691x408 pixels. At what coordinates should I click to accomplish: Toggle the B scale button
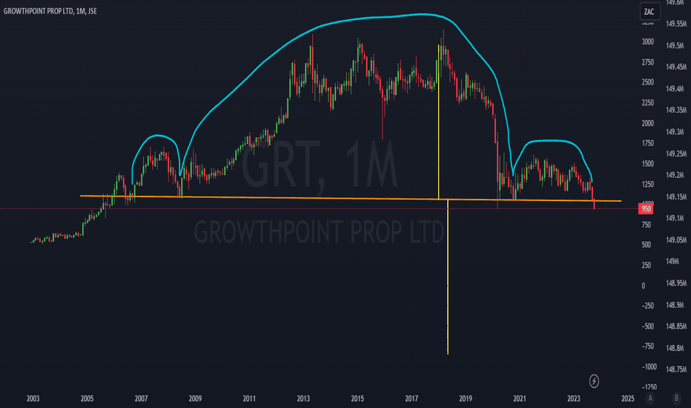tap(676, 398)
